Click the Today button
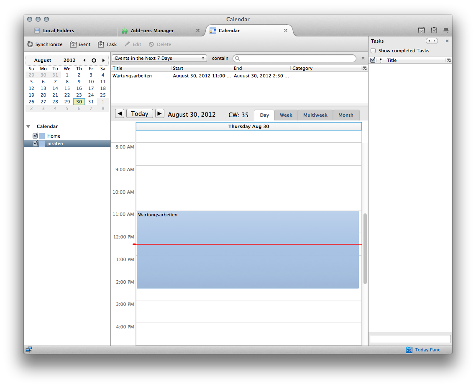476x387 pixels. (x=139, y=114)
